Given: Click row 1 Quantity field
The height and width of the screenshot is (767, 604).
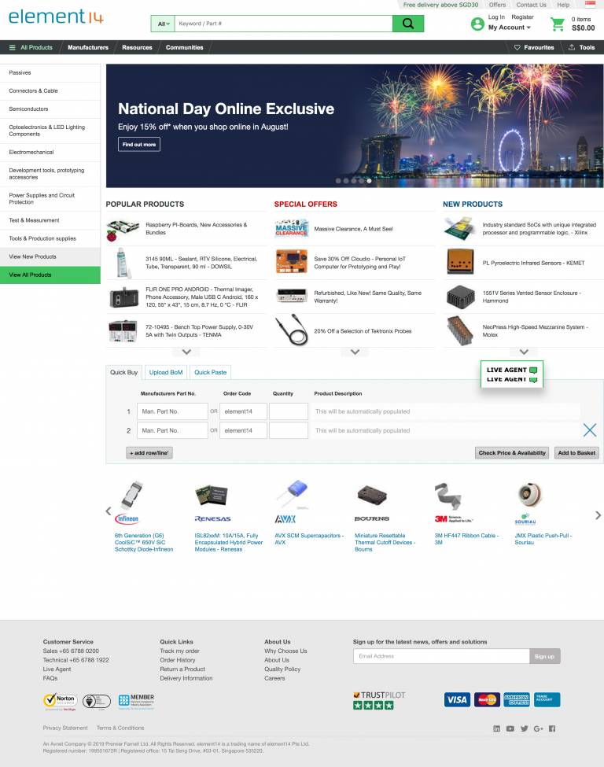Looking at the screenshot, I should (x=289, y=411).
